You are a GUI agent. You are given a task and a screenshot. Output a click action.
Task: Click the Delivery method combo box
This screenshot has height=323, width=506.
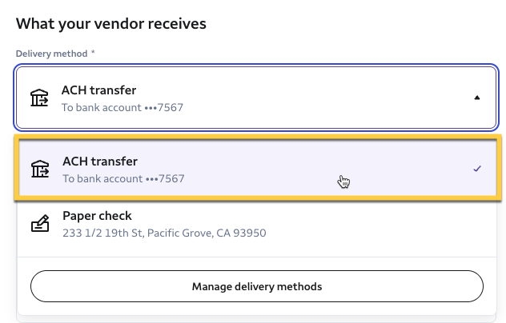coord(256,98)
